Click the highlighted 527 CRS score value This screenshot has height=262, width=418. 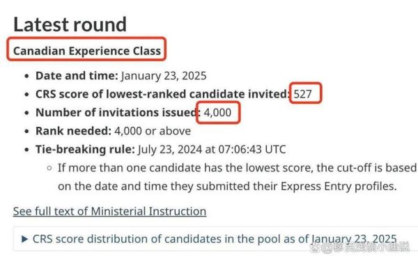(x=302, y=94)
